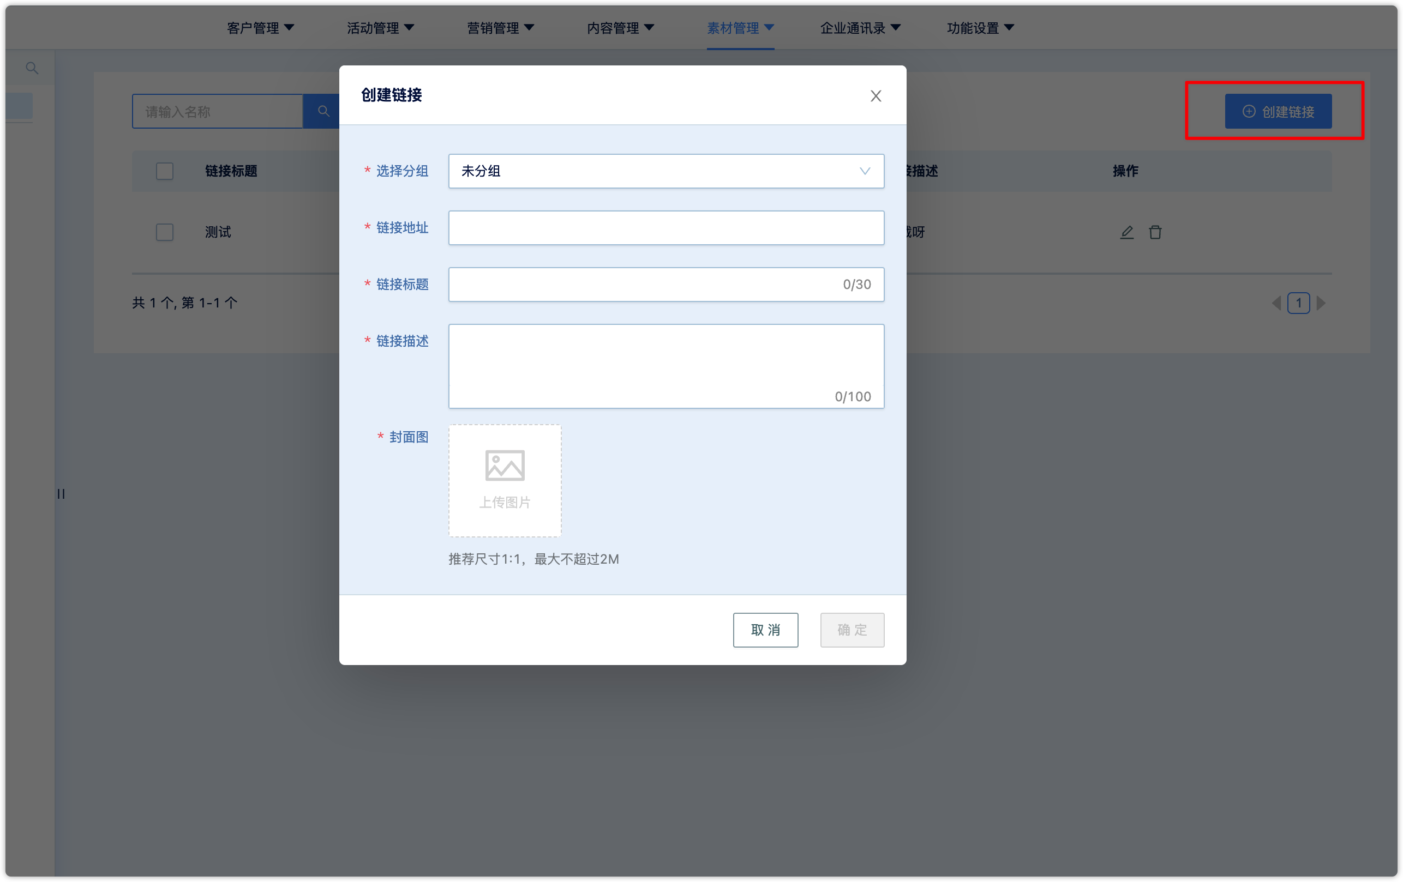Click the 共 1 个, 第 1-1 个 total text
The image size is (1403, 882).
185,303
